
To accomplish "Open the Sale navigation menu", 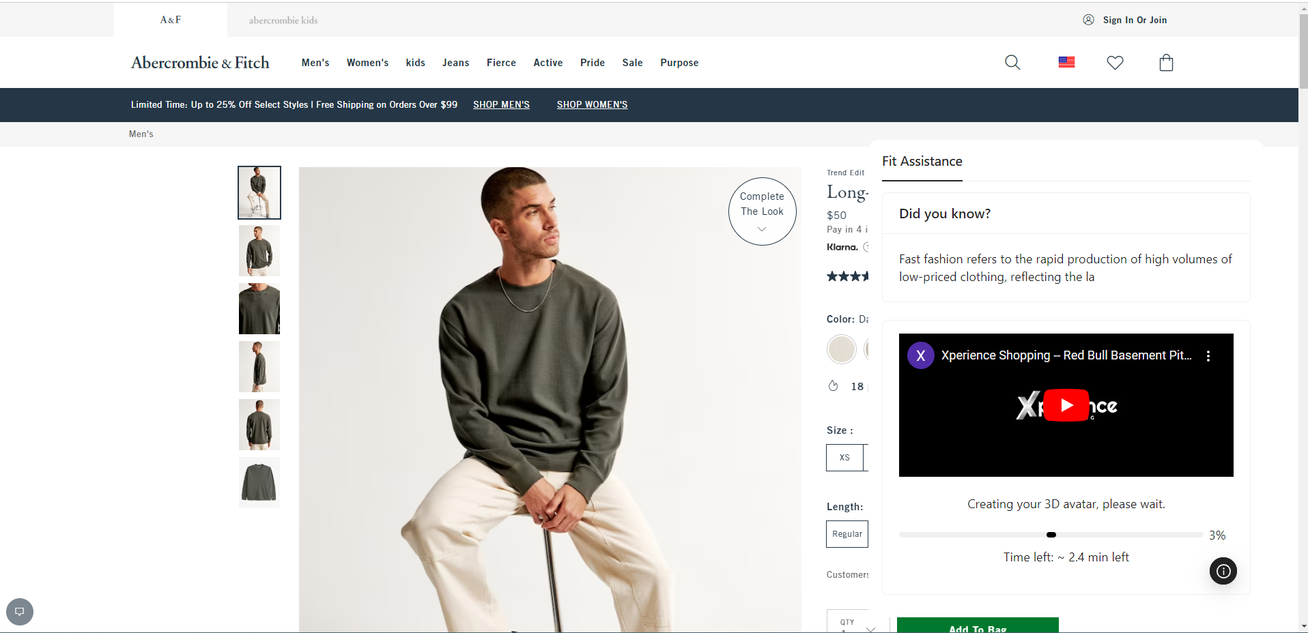I will click(x=632, y=63).
